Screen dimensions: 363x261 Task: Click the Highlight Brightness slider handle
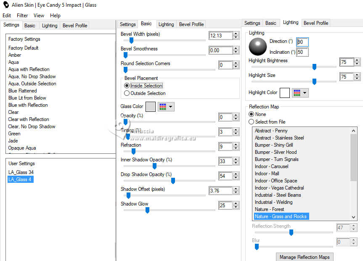(x=314, y=67)
